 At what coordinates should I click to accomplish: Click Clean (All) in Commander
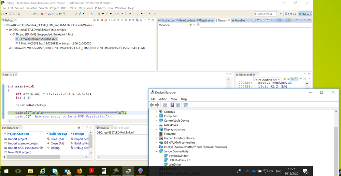(x=57, y=143)
